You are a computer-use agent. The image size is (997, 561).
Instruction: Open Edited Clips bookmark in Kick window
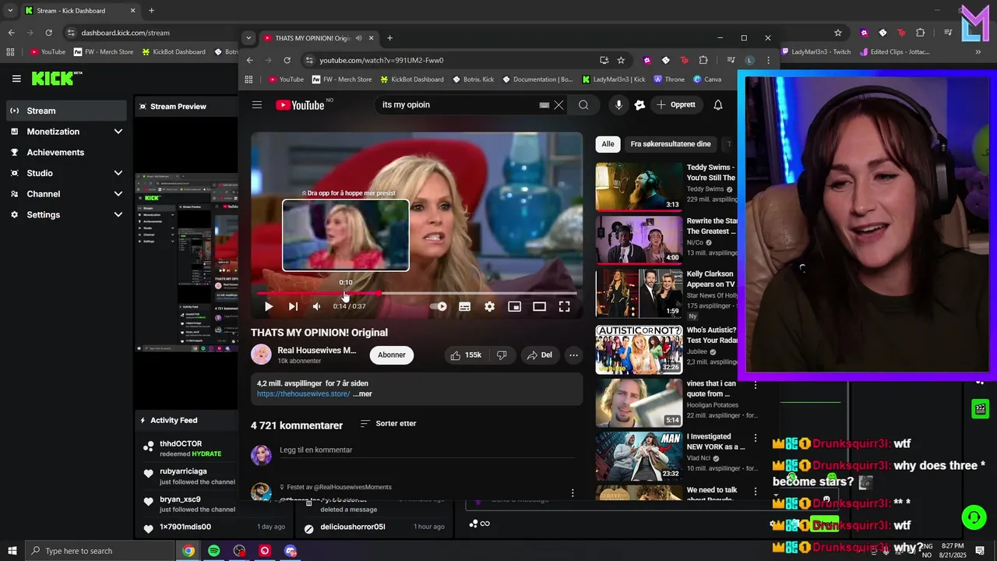(894, 52)
